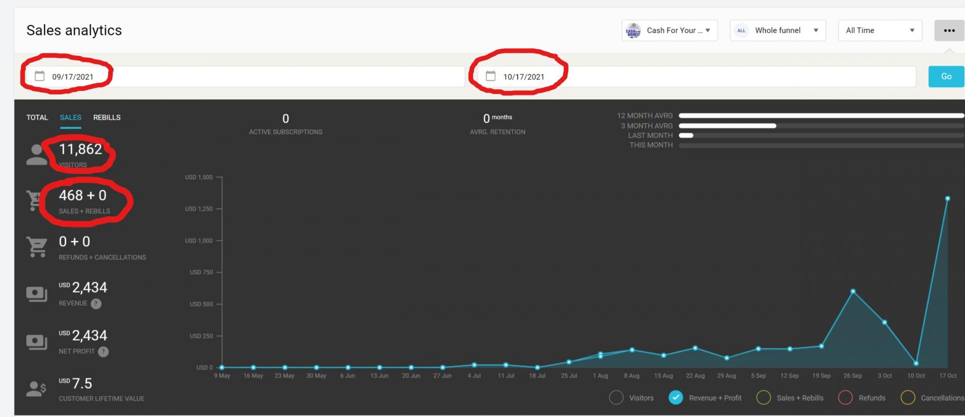Click the net profit help question mark
This screenshot has height=417, width=965.
[103, 352]
